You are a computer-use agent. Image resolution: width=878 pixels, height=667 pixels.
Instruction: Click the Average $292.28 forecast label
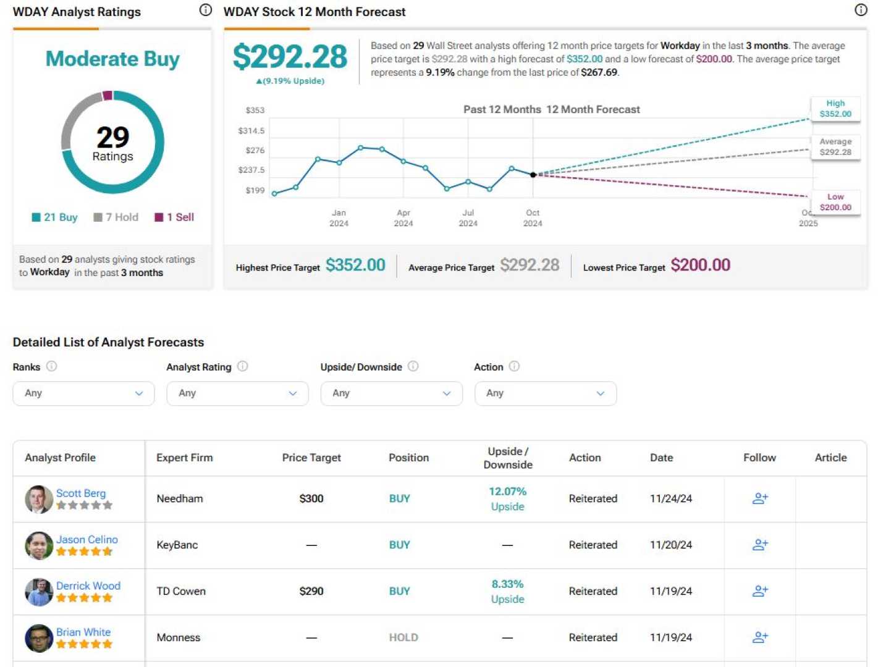pyautogui.click(x=835, y=146)
